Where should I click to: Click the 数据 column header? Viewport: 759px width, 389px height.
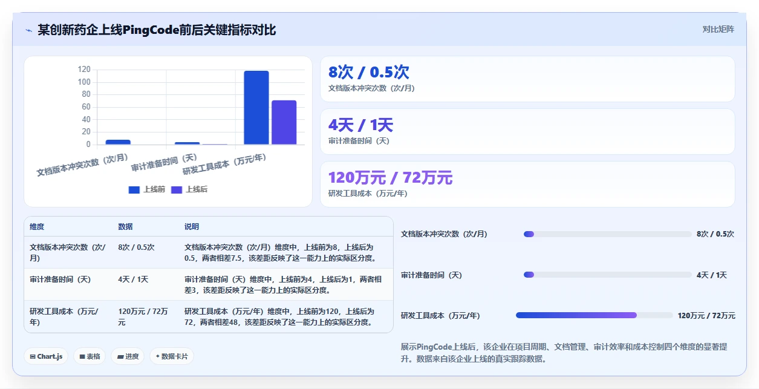(x=125, y=227)
